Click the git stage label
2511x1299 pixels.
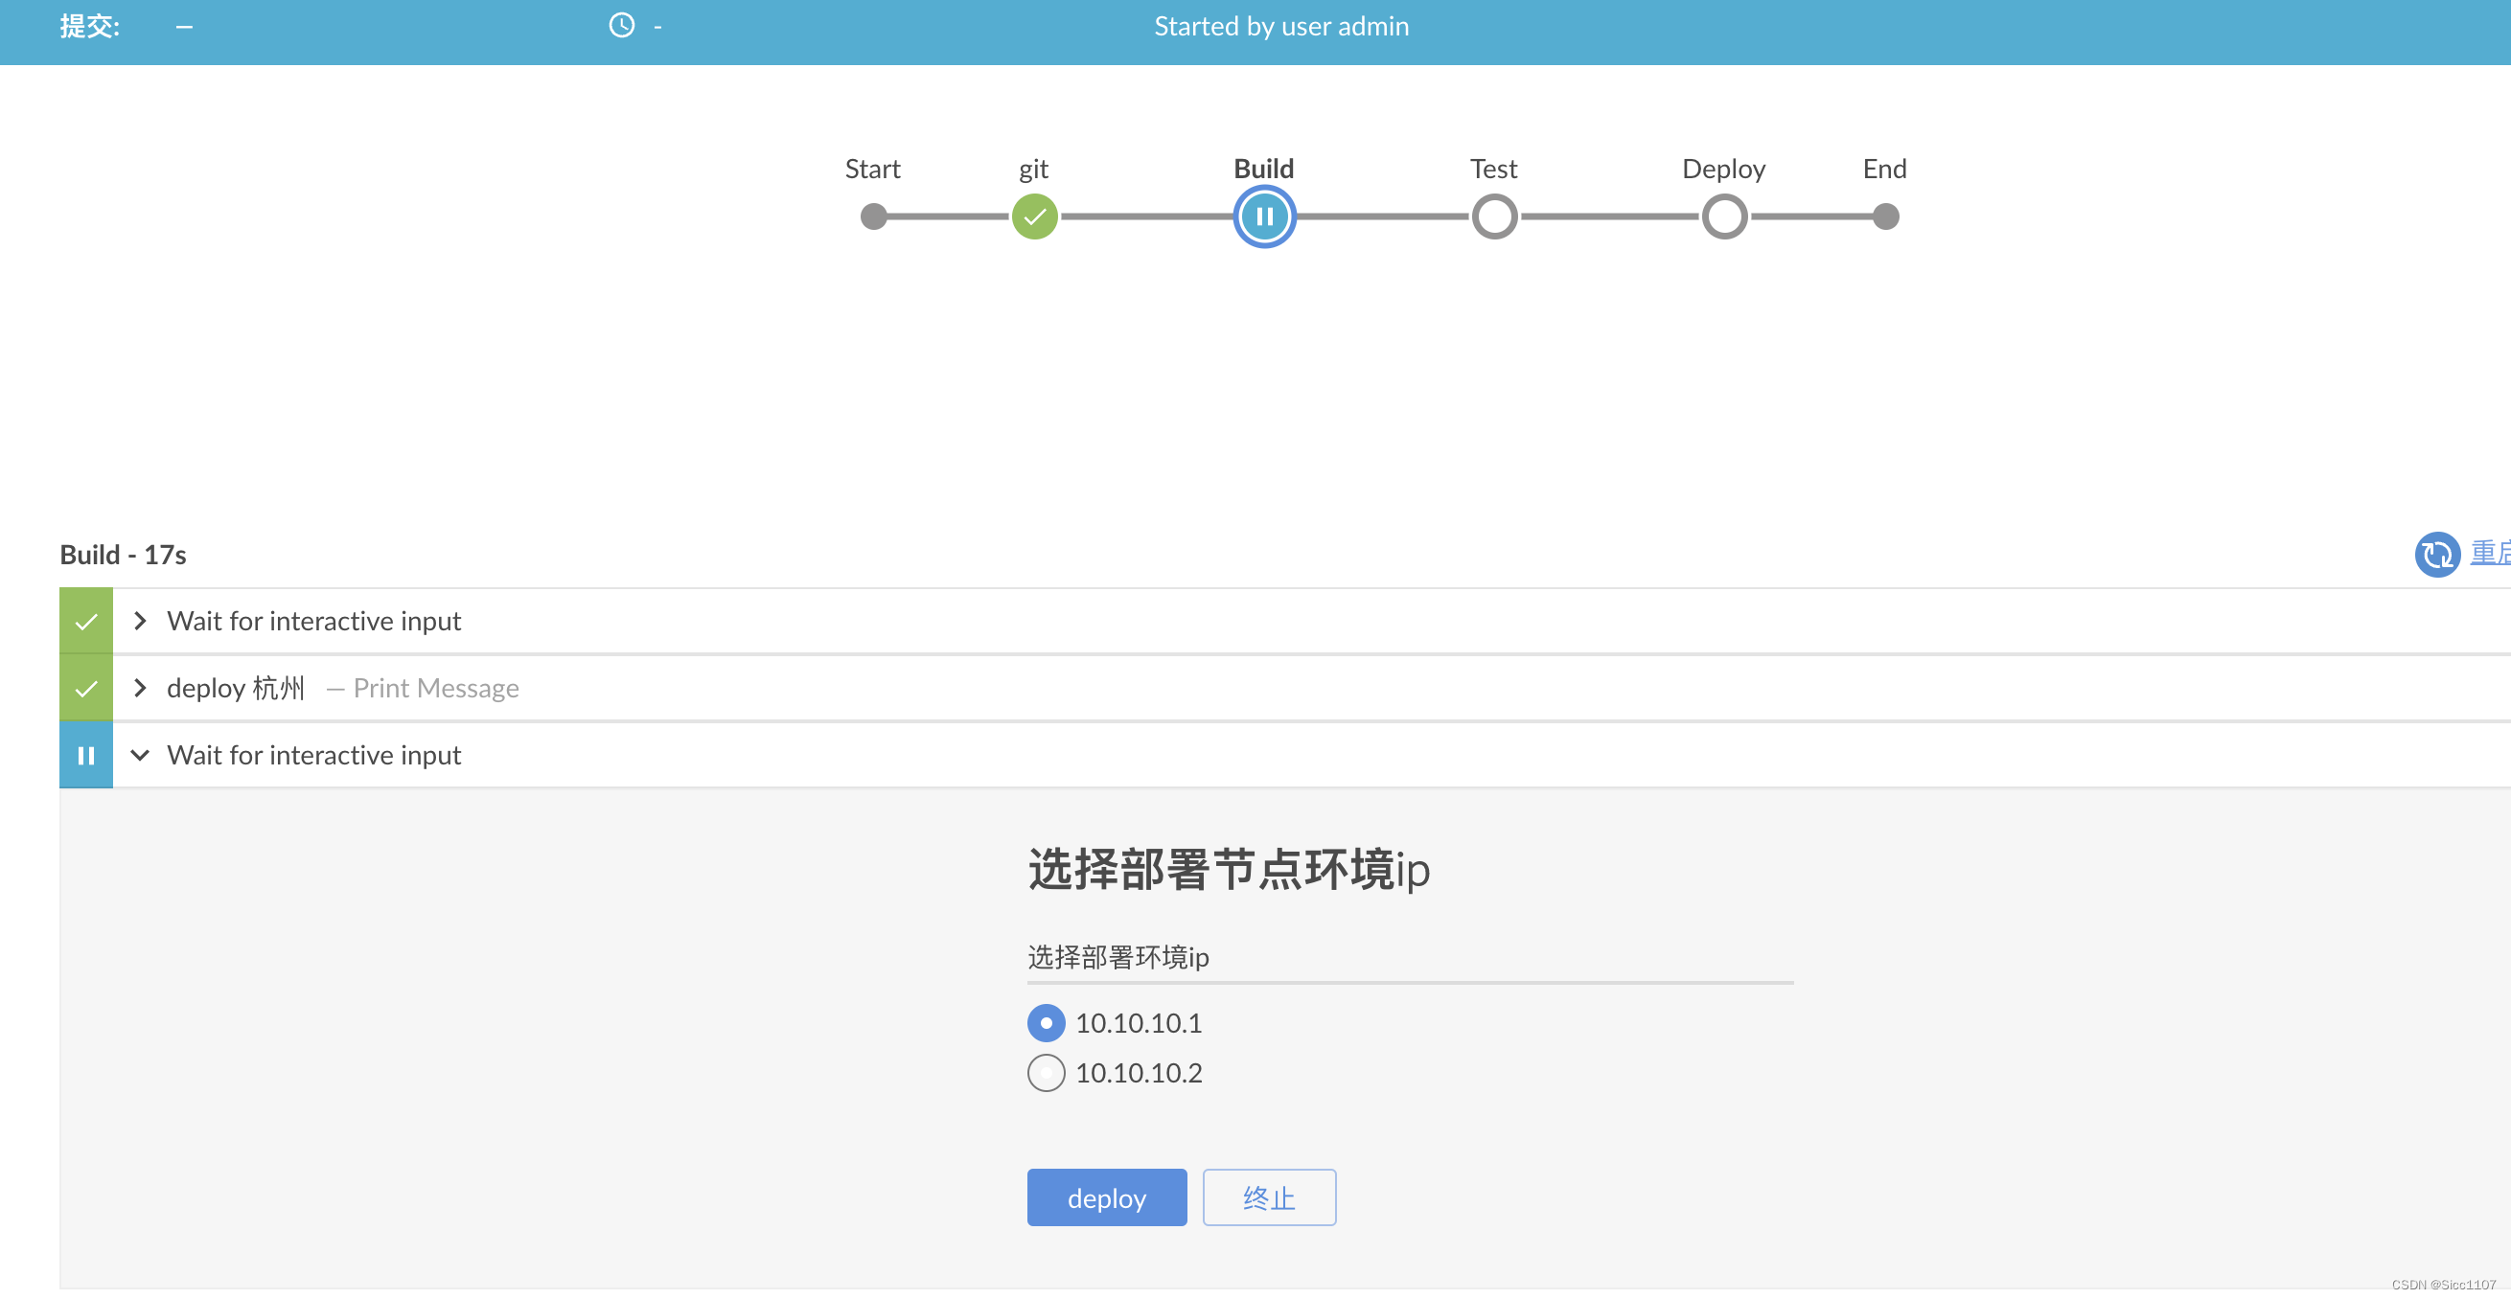(1033, 170)
